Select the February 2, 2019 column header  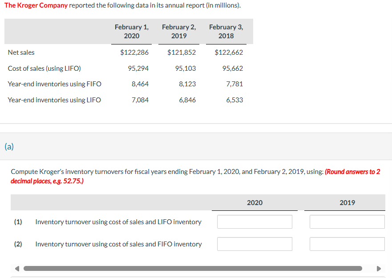(179, 31)
